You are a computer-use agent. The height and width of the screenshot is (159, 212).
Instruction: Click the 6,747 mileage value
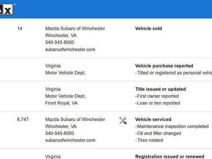[23, 119]
